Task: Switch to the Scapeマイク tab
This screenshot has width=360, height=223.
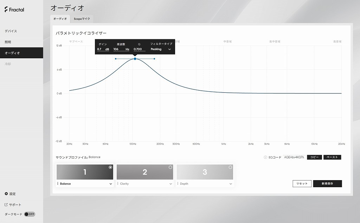Action: click(x=82, y=19)
